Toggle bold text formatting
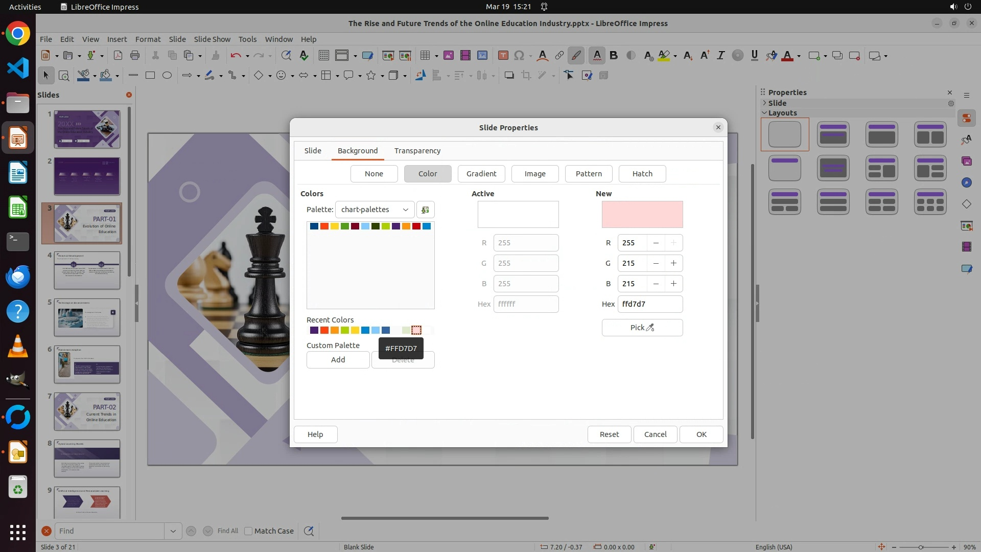981x552 pixels. 614,56
